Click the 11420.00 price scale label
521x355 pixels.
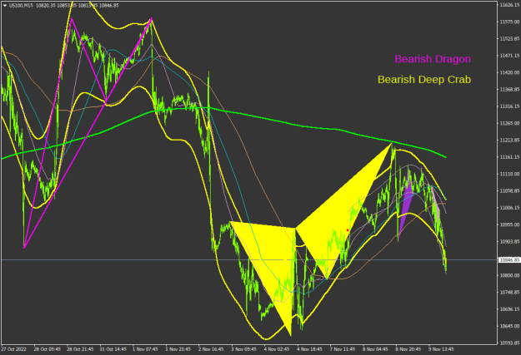[509, 72]
